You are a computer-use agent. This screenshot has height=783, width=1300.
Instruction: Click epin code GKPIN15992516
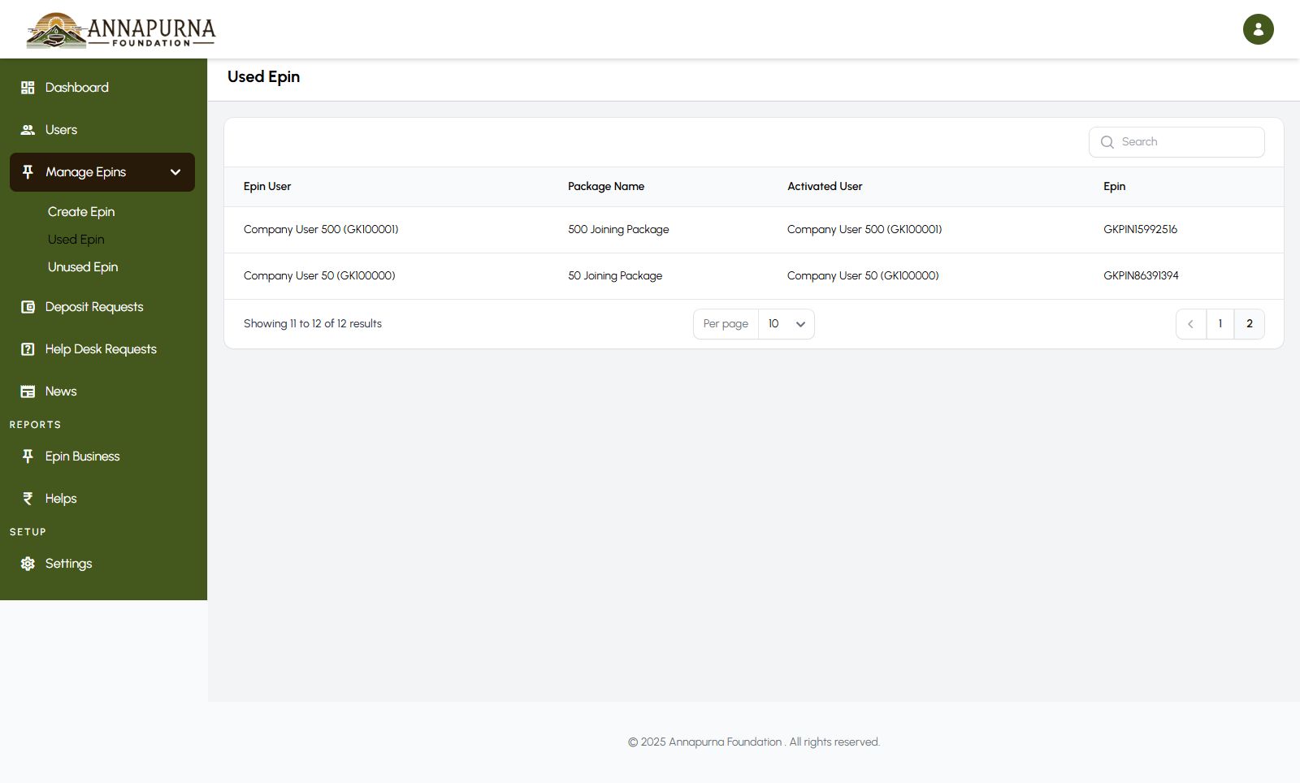click(1140, 230)
